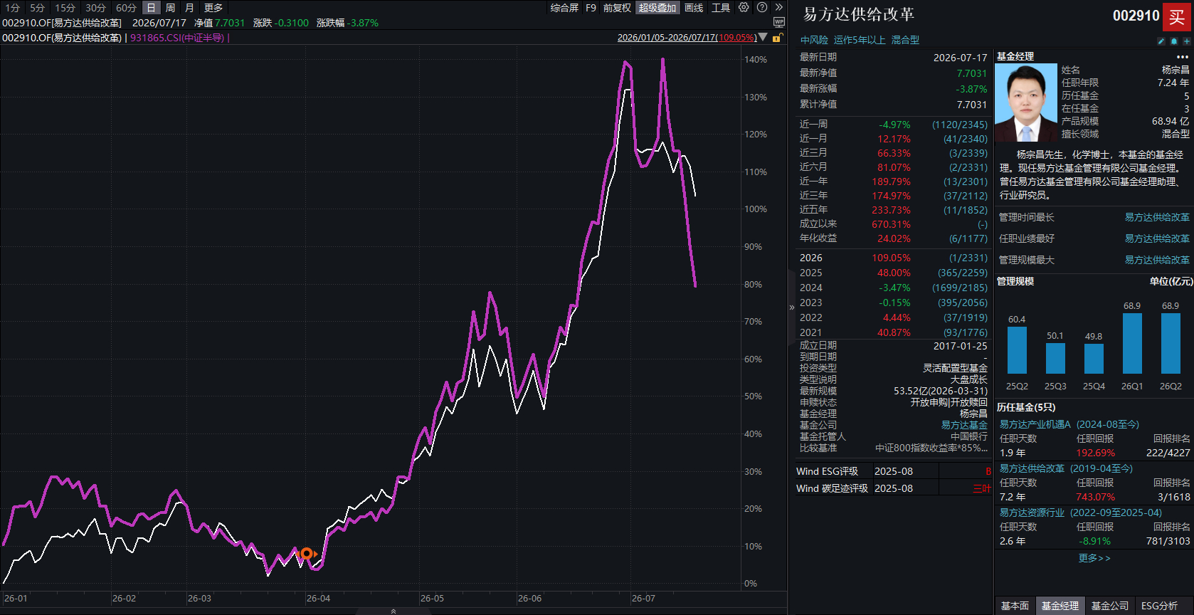Screen dimensions: 1194x615
Task: Set an alert with the bell icon
Action: coord(1174,41)
